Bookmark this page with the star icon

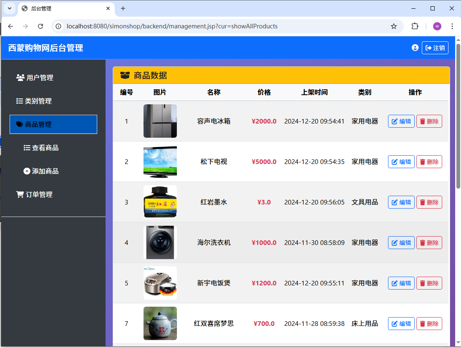394,26
